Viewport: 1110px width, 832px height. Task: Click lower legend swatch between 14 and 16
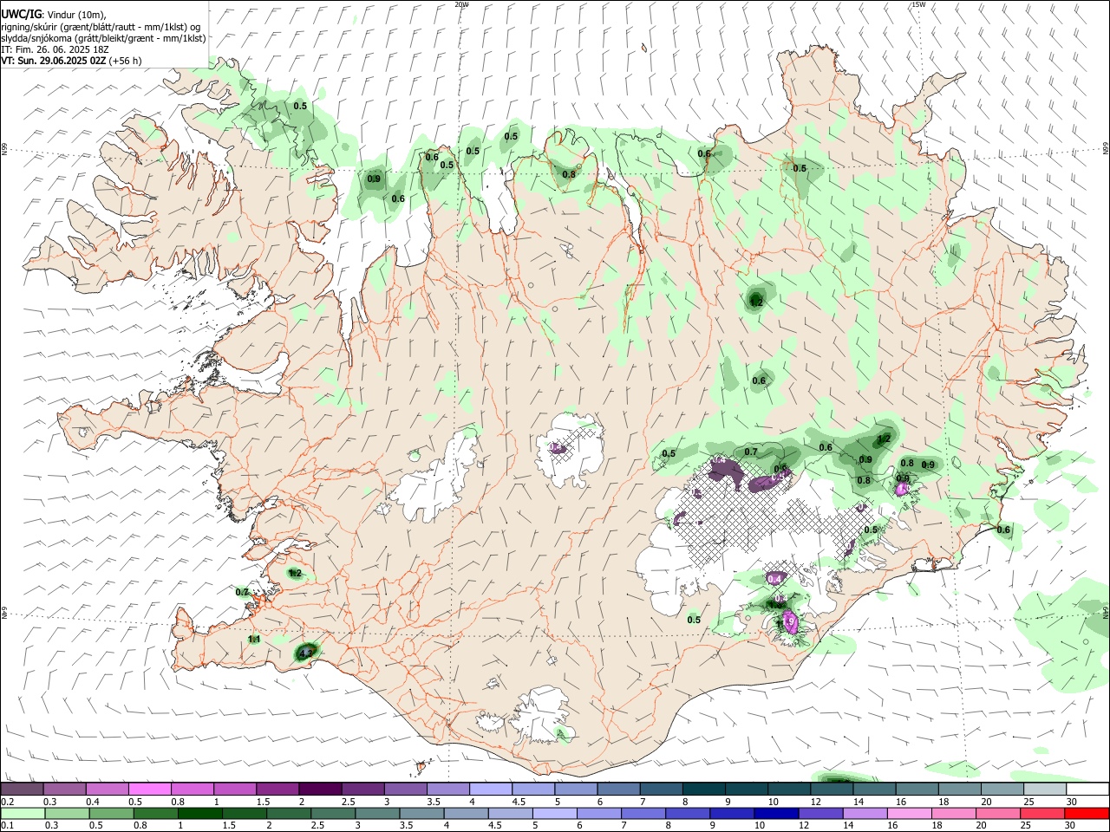pyautogui.click(x=865, y=813)
